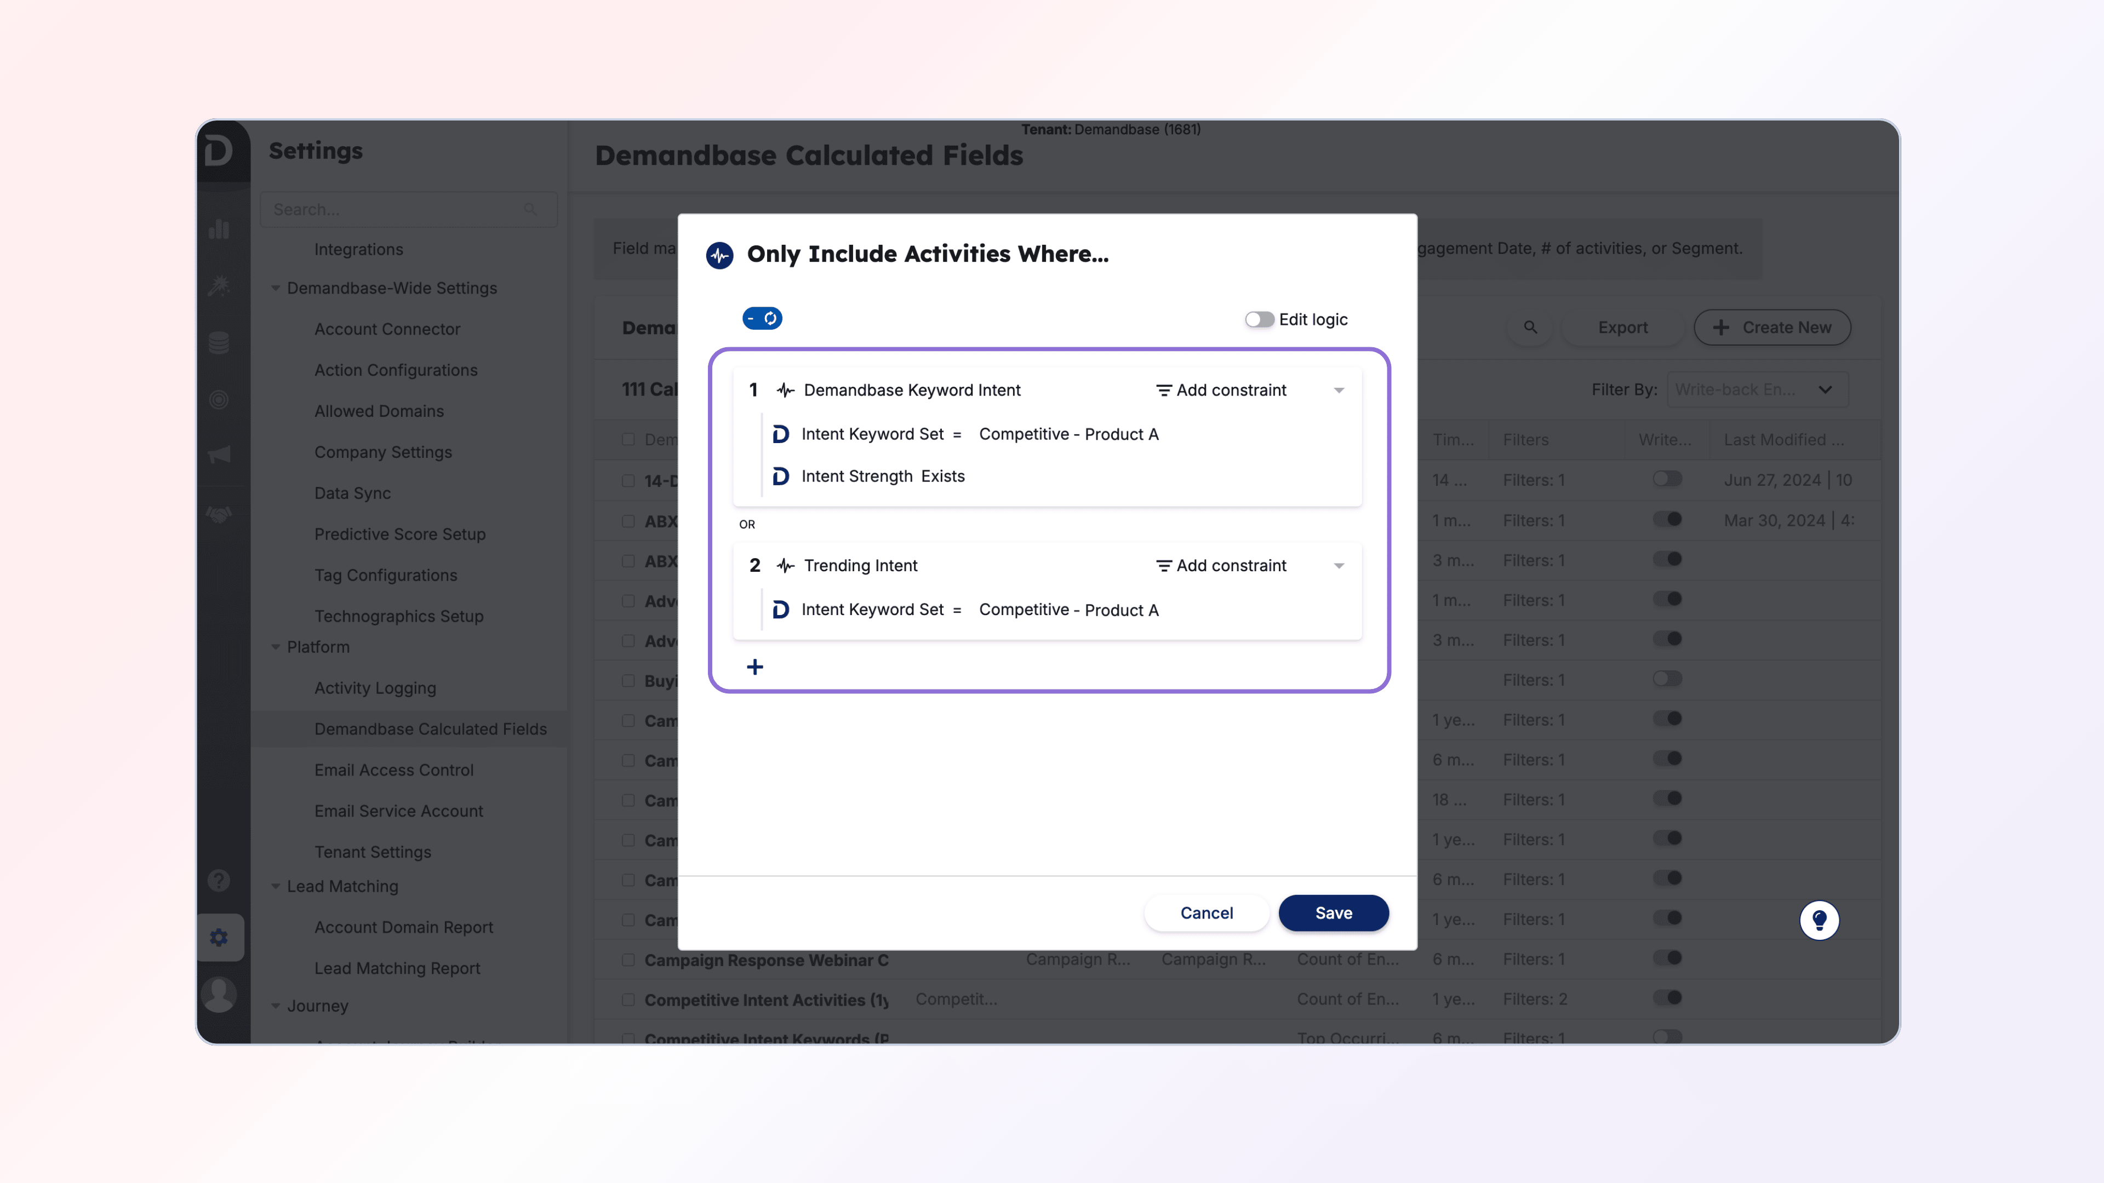Open the user profile avatar icon

tap(219, 994)
